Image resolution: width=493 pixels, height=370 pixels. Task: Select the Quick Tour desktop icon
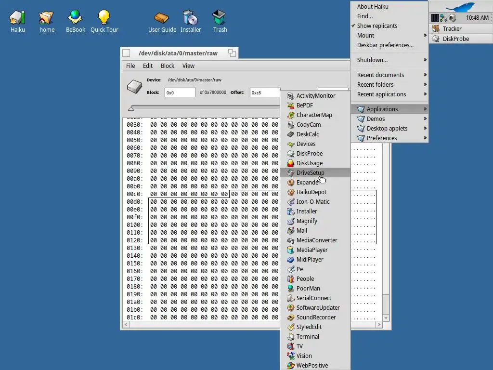point(104,21)
